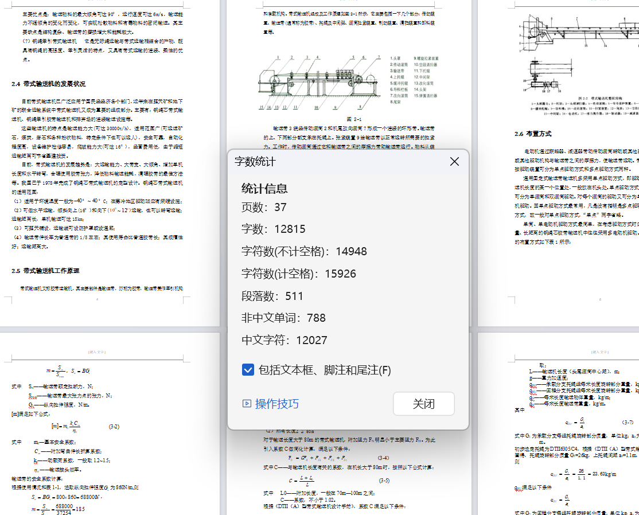The width and height of the screenshot is (639, 515).
Task: Click the 图 2-1 figure caption
Action: coord(354,119)
